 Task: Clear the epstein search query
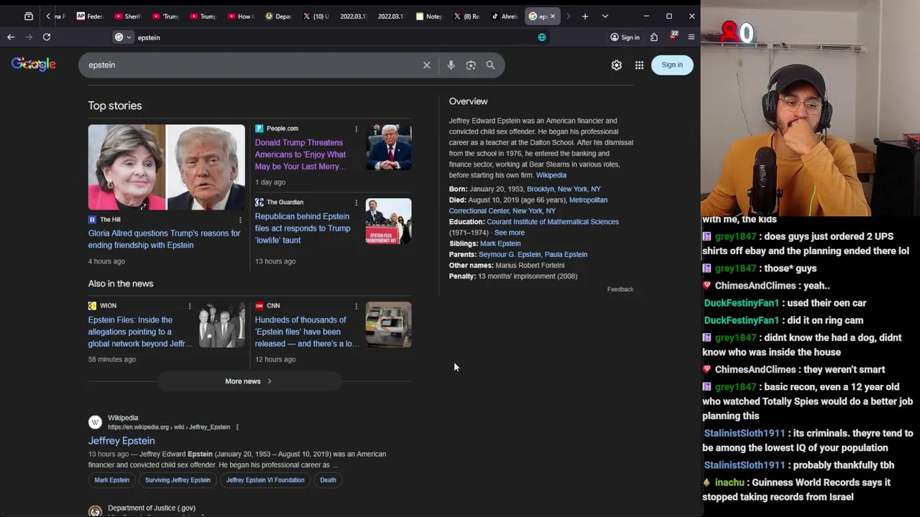pyautogui.click(x=427, y=65)
